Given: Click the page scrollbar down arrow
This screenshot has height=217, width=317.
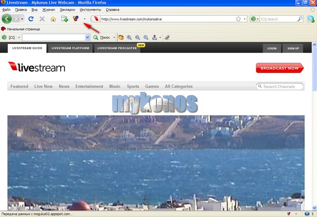Looking at the screenshot, I should [x=314, y=207].
